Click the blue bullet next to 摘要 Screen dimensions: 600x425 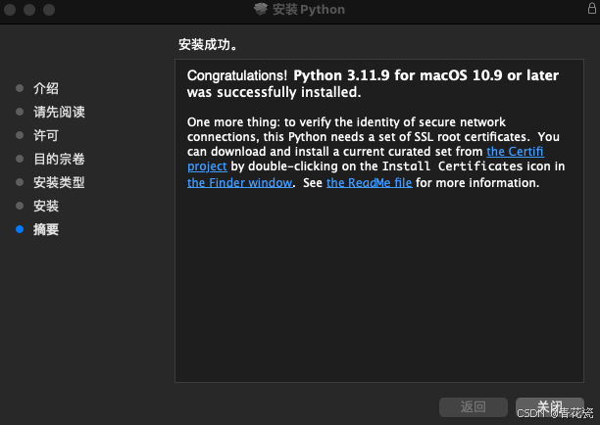point(20,229)
